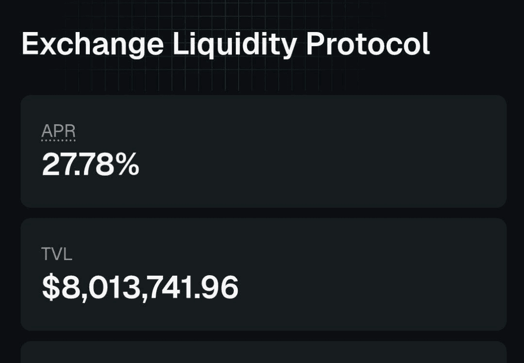Click the TVL label text
This screenshot has width=524, height=363.
57,254
